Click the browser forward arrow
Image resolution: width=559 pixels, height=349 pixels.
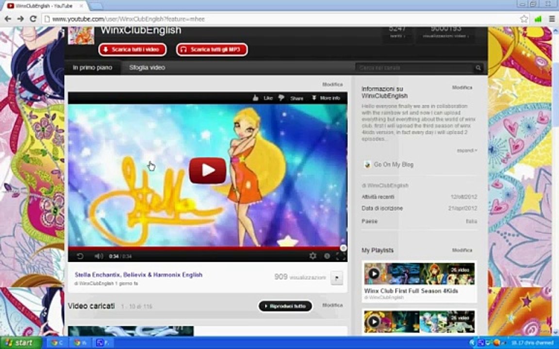[x=20, y=19]
